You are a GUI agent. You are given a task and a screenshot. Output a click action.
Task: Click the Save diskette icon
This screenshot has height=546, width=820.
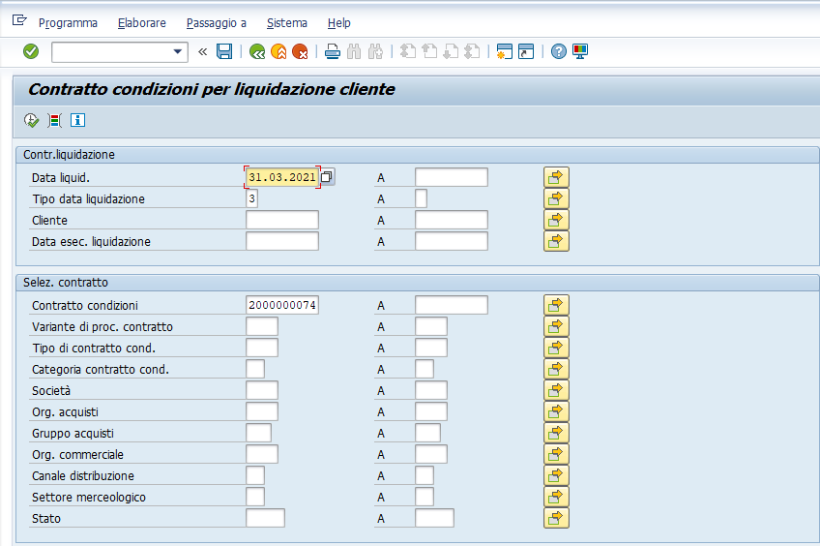[224, 51]
